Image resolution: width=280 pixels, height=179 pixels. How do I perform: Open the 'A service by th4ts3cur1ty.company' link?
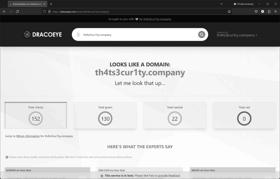[237, 34]
